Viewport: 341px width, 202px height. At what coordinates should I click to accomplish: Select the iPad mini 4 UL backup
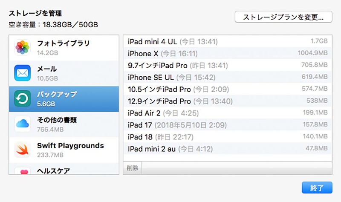[x=228, y=41]
